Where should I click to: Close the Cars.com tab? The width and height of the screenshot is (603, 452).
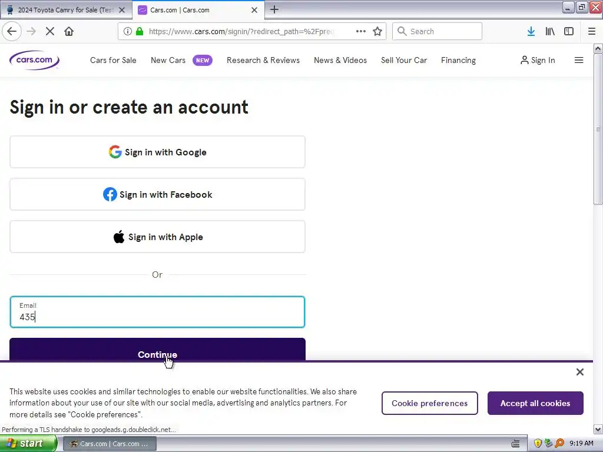click(x=254, y=10)
